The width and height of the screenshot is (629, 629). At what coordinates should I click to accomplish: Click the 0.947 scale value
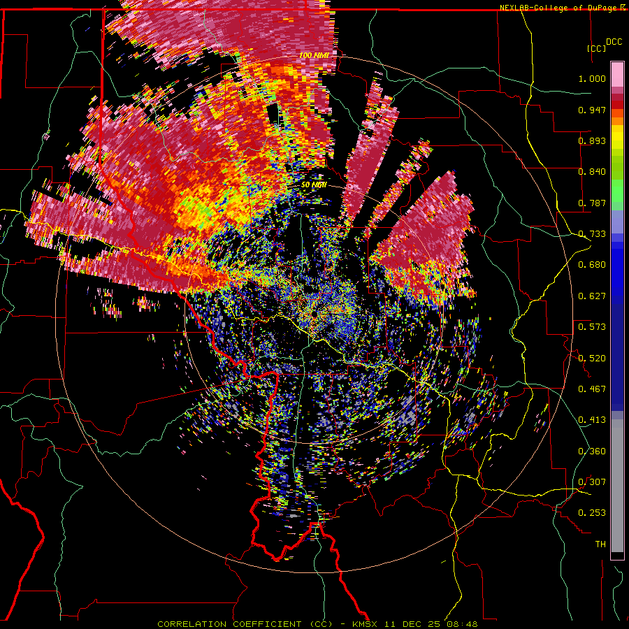coord(592,110)
